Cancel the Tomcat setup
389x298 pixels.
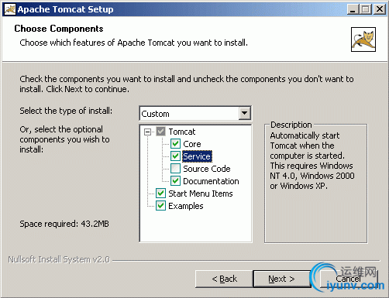[348, 279]
